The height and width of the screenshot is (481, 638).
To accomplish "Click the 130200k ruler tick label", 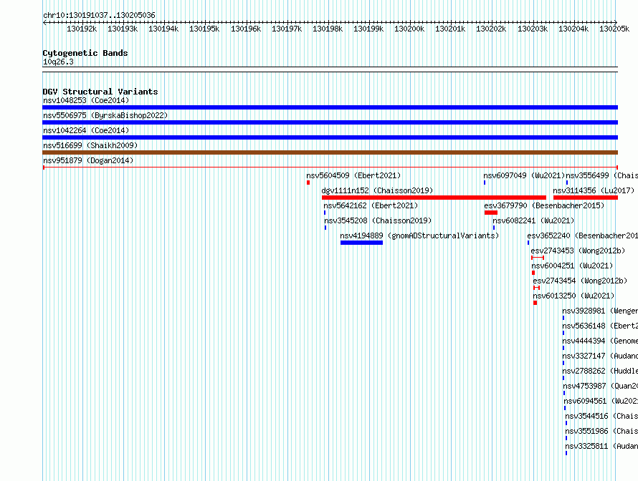I will click(409, 29).
